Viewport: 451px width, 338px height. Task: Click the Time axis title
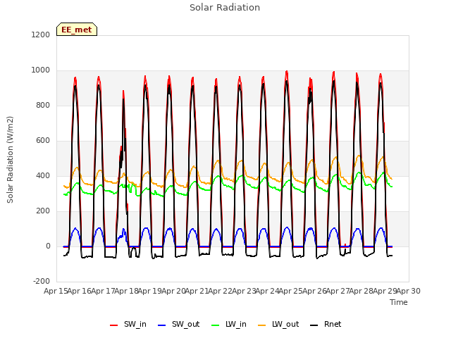399,302
